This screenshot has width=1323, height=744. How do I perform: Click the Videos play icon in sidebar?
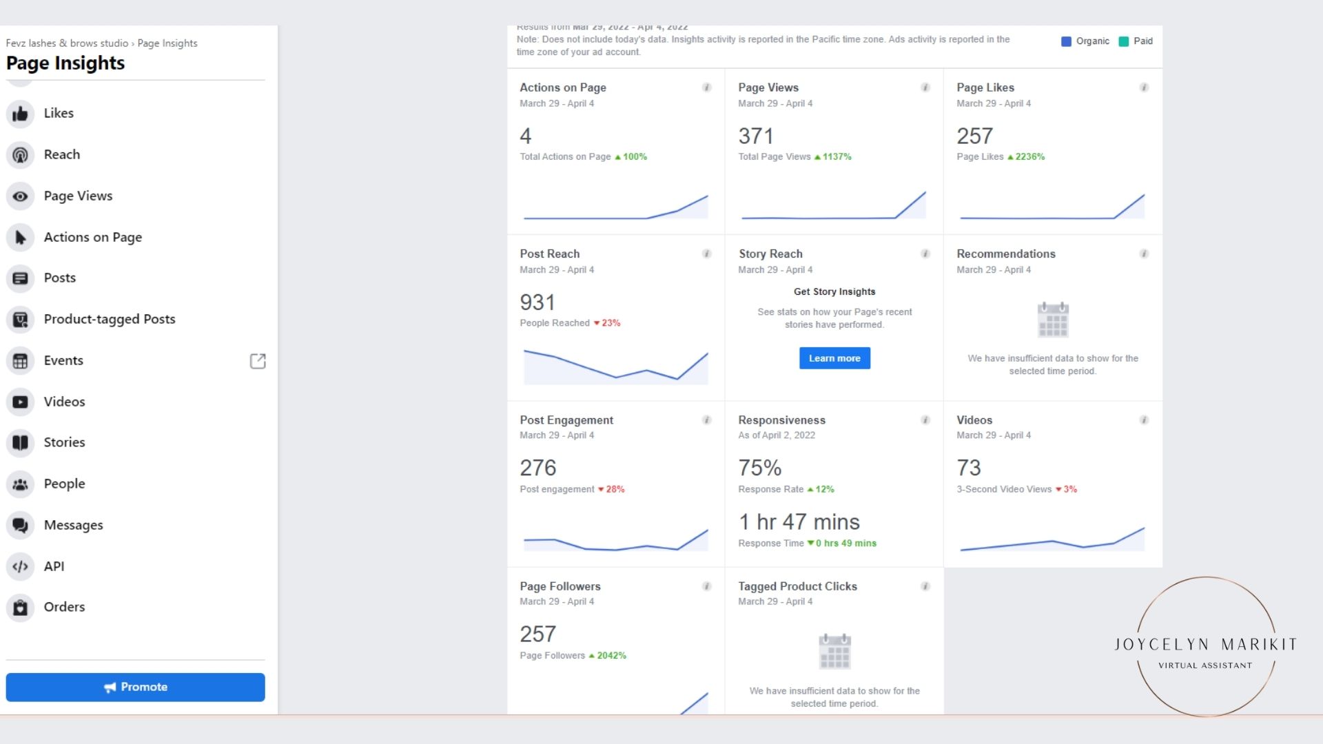(x=20, y=402)
